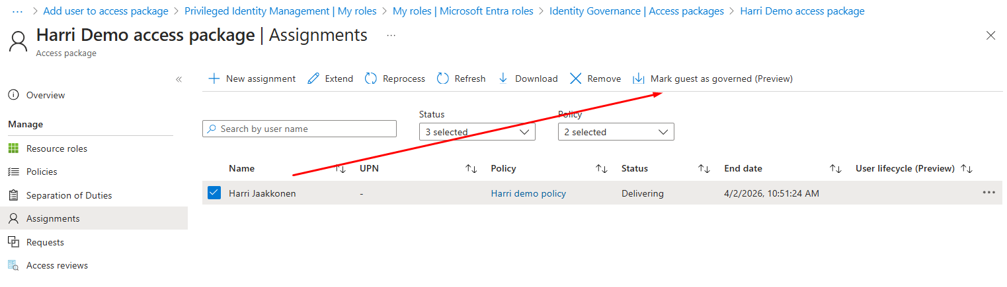Click the Refresh toolbar icon
This screenshot has width=1007, height=287.
pyautogui.click(x=443, y=79)
